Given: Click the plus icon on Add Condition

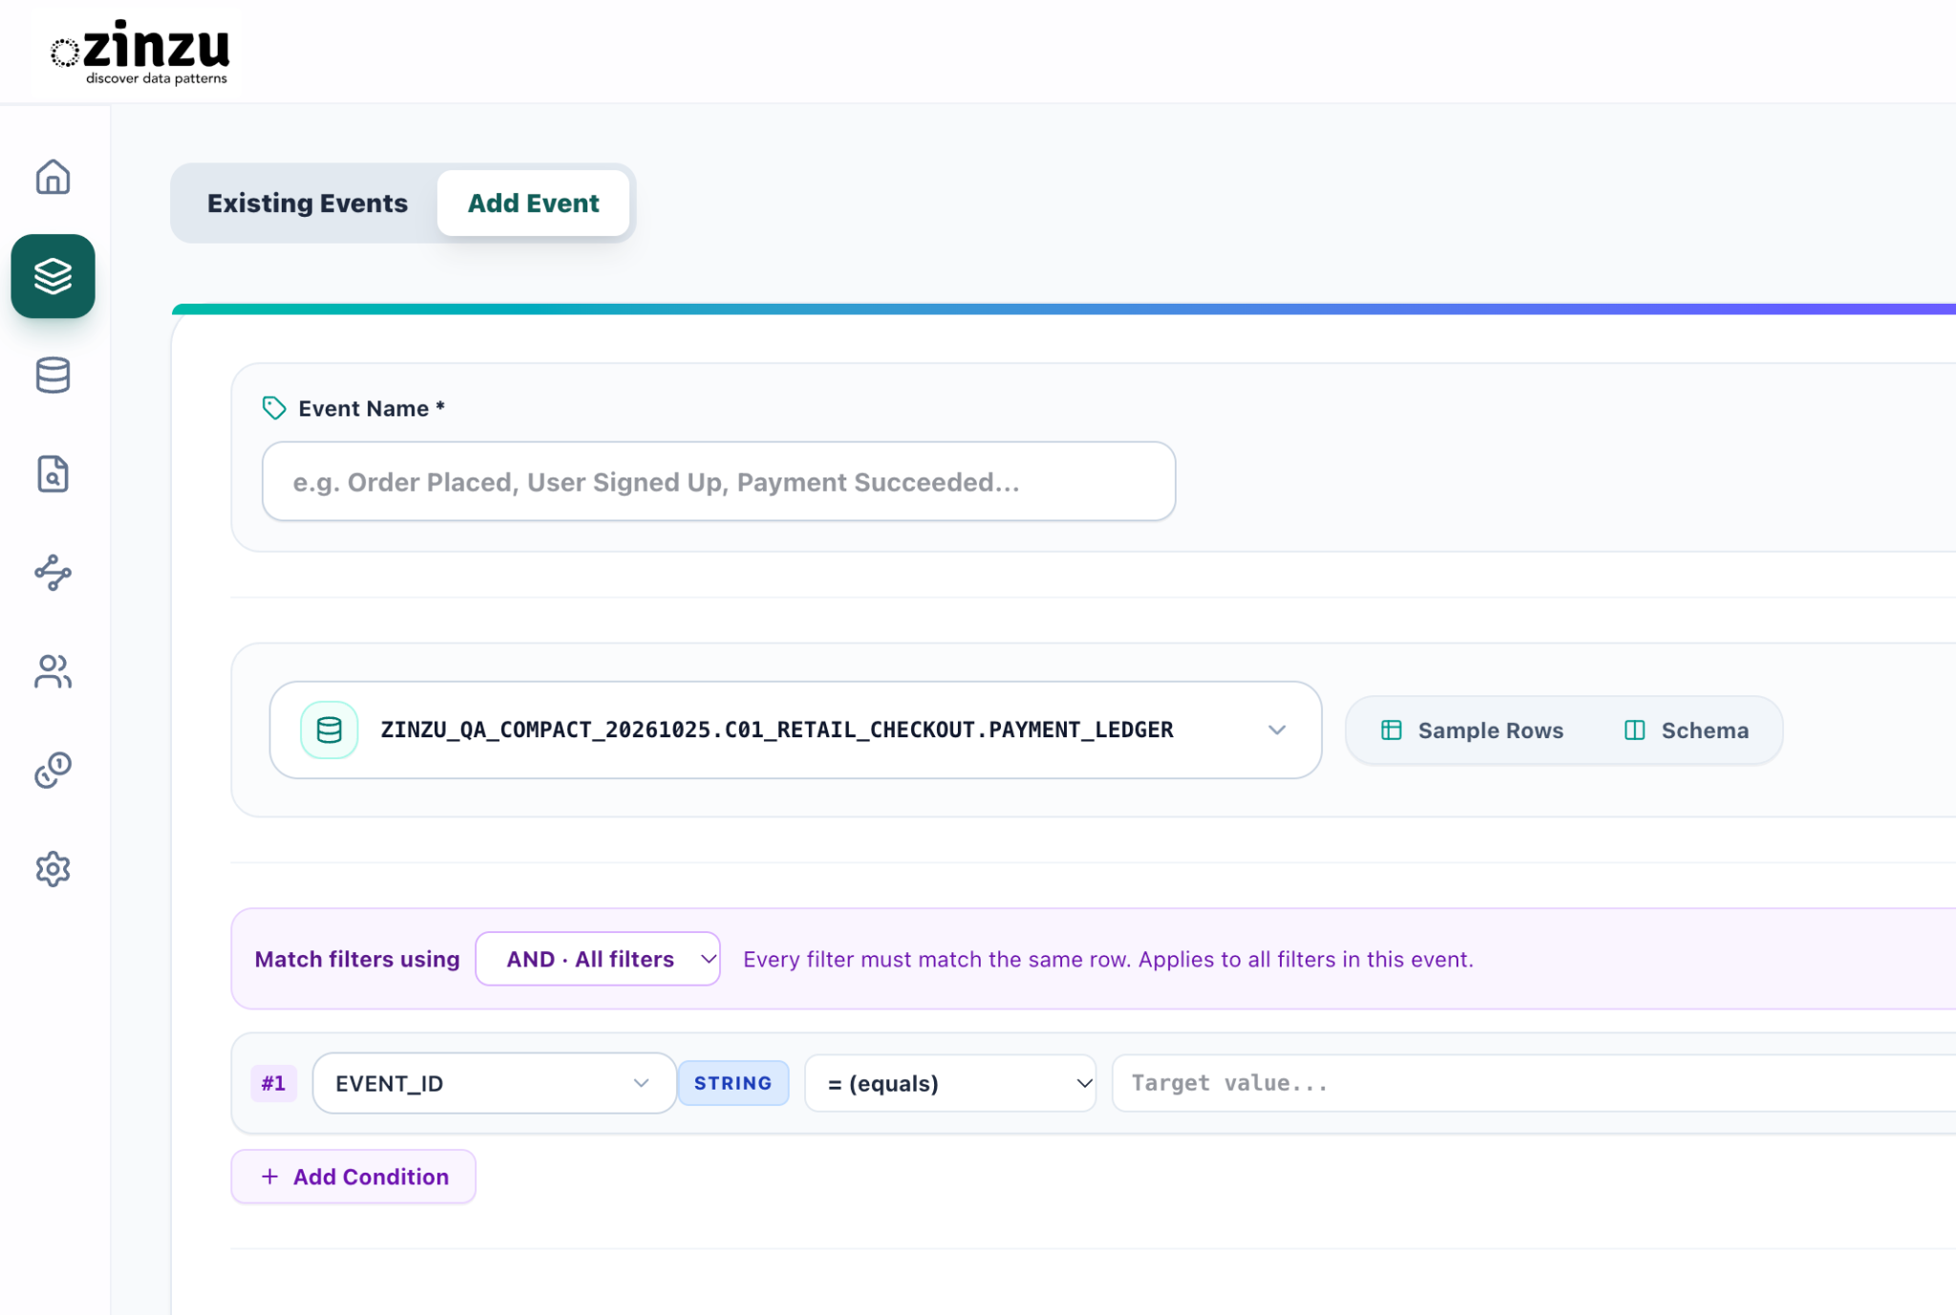Looking at the screenshot, I should [x=270, y=1177].
